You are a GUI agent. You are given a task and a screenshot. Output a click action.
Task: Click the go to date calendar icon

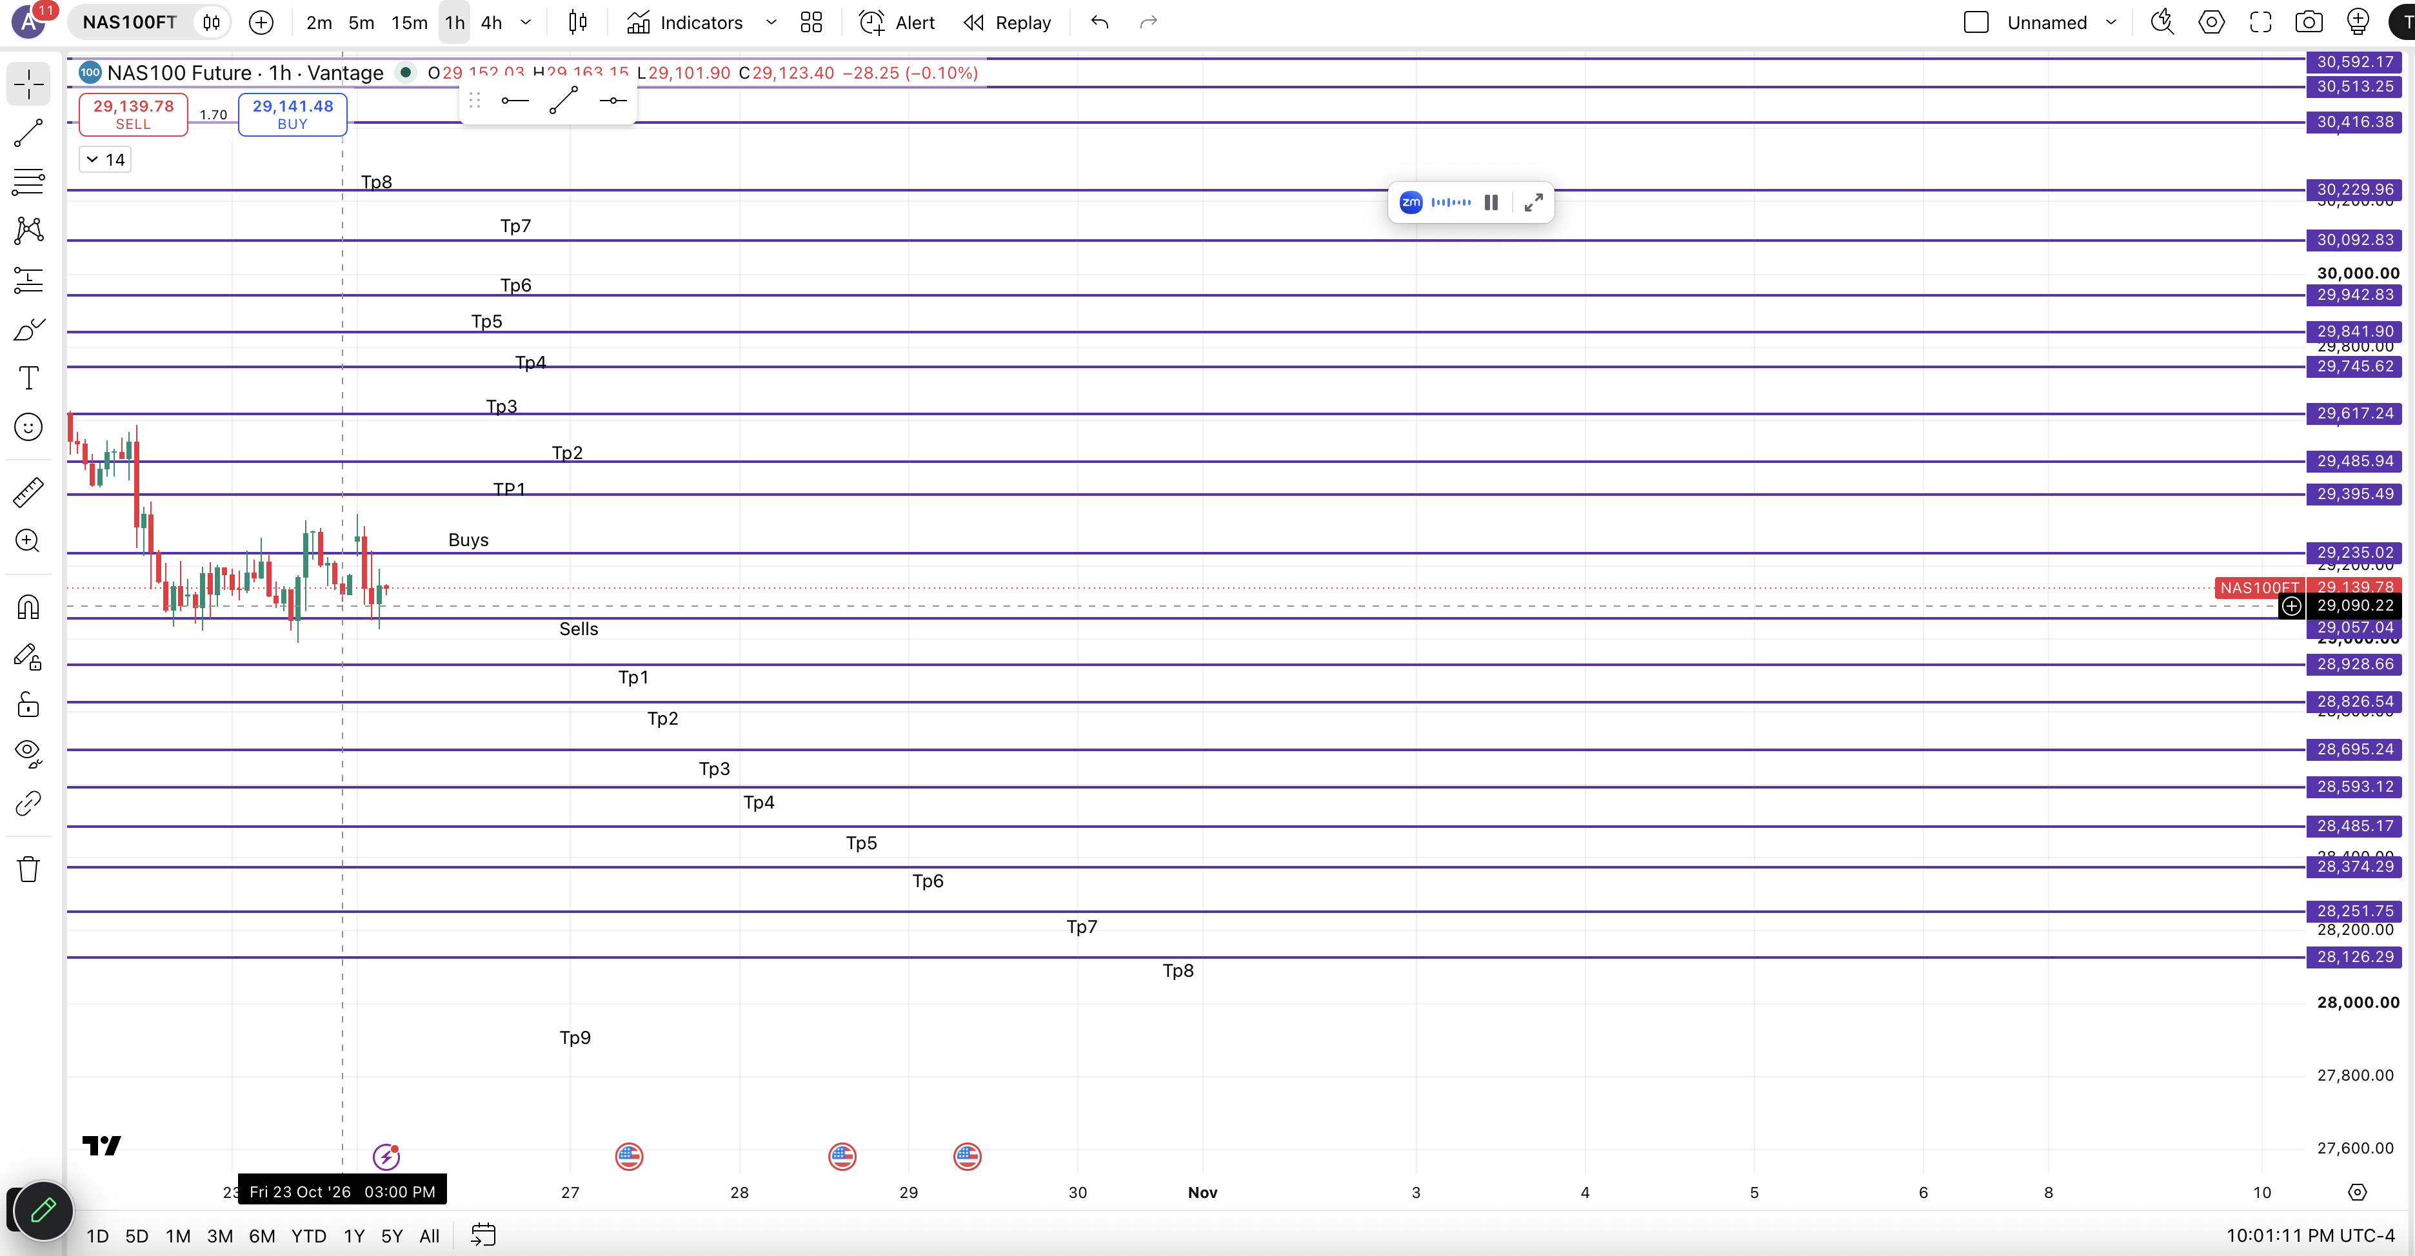tap(483, 1235)
